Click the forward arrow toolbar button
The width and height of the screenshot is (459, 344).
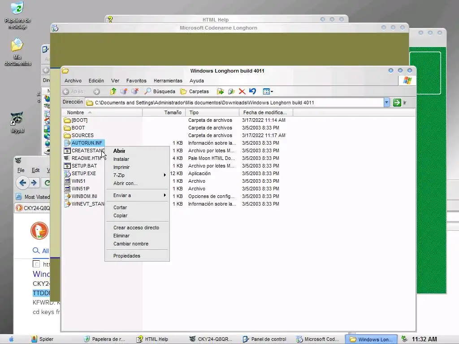click(x=97, y=91)
